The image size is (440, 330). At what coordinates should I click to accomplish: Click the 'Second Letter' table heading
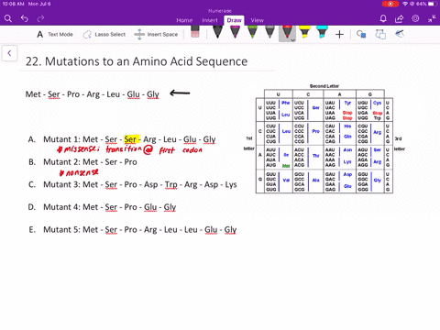click(x=324, y=86)
